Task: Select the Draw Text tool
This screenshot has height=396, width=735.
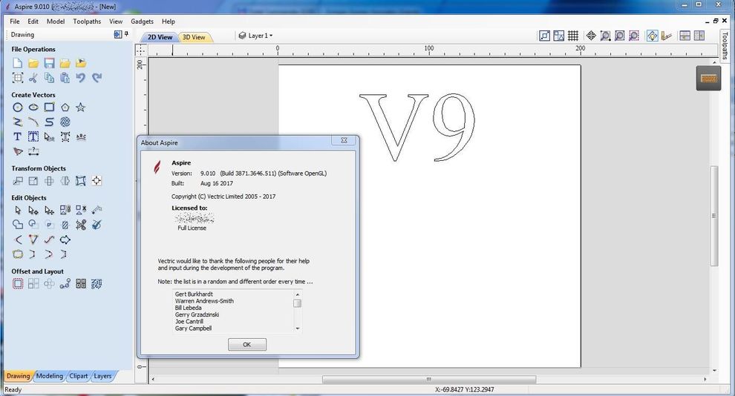Action: tap(17, 136)
